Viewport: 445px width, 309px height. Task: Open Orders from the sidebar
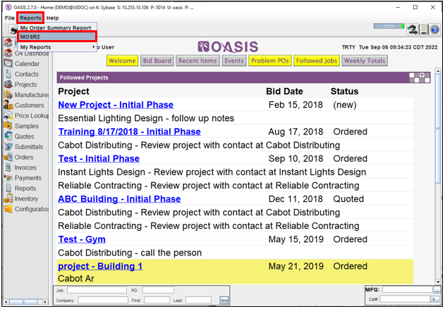pyautogui.click(x=19, y=157)
